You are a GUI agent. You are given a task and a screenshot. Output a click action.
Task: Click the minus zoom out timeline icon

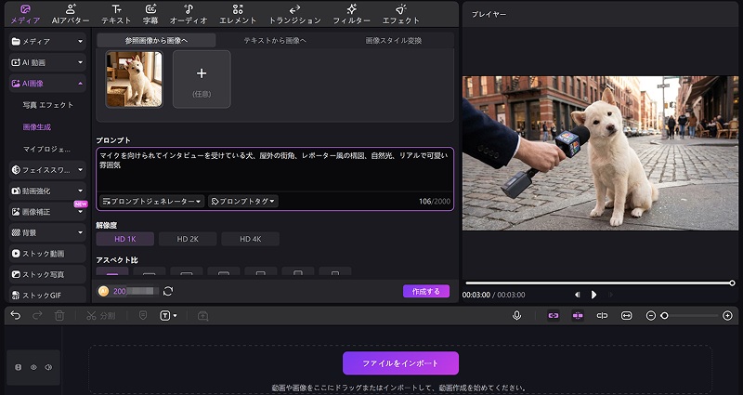tap(651, 315)
